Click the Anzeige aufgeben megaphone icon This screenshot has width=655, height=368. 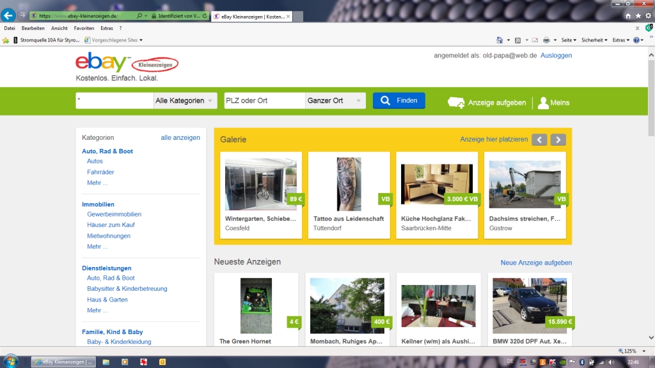click(x=455, y=102)
